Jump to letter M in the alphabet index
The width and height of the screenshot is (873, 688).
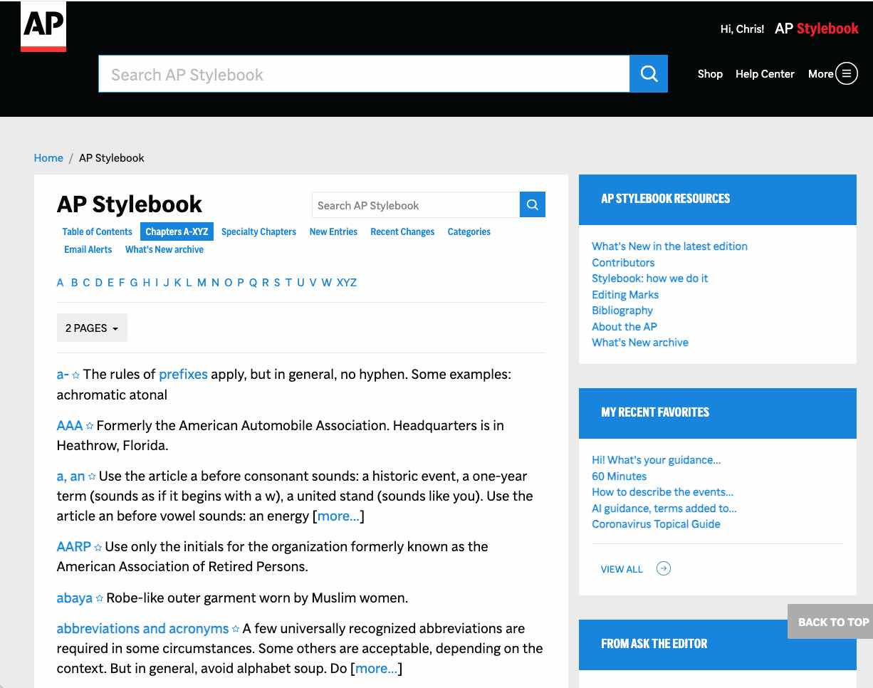coord(202,283)
